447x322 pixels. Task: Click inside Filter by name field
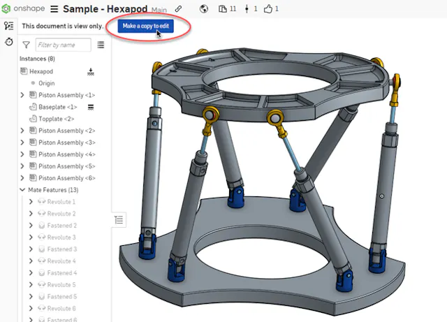tap(64, 45)
